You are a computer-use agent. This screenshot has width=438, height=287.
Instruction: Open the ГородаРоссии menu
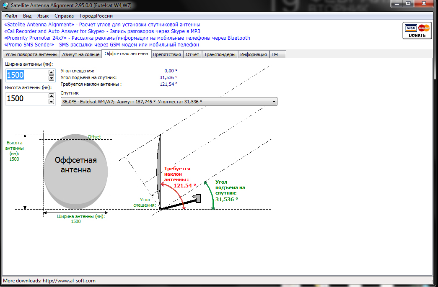click(96, 16)
